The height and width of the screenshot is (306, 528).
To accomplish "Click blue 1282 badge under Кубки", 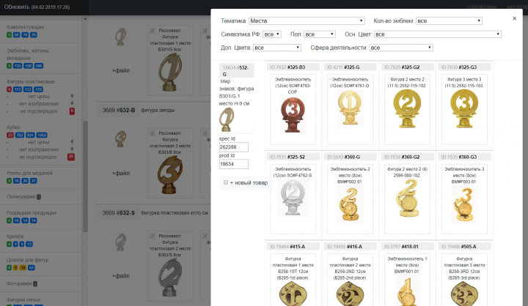I will click(42, 135).
